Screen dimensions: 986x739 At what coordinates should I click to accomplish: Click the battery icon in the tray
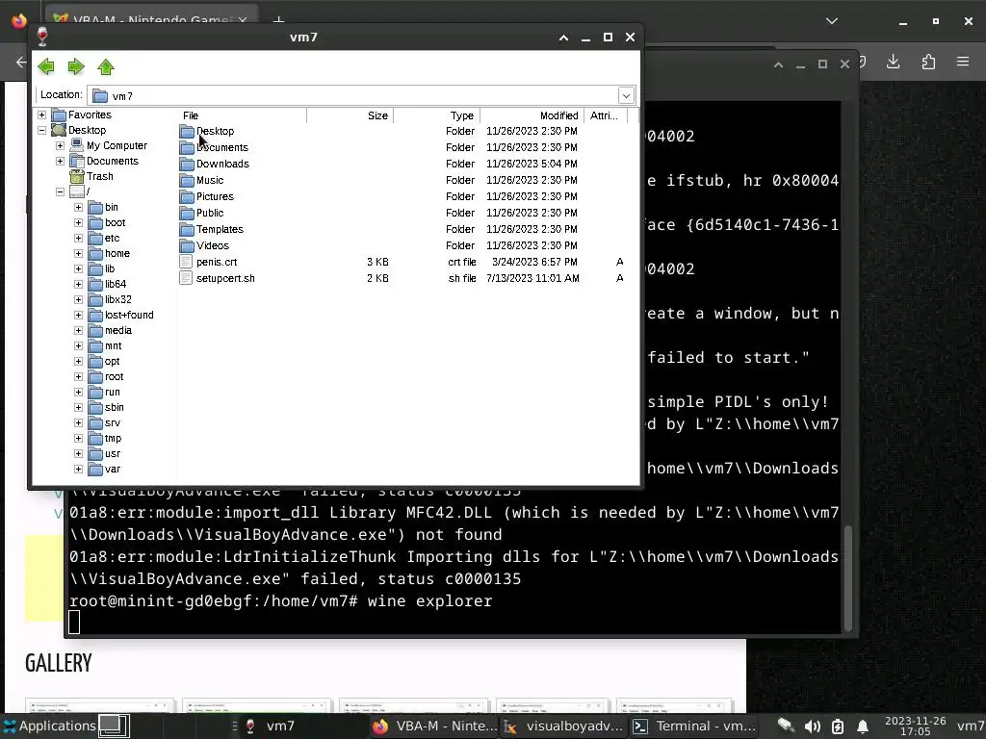[x=838, y=726]
